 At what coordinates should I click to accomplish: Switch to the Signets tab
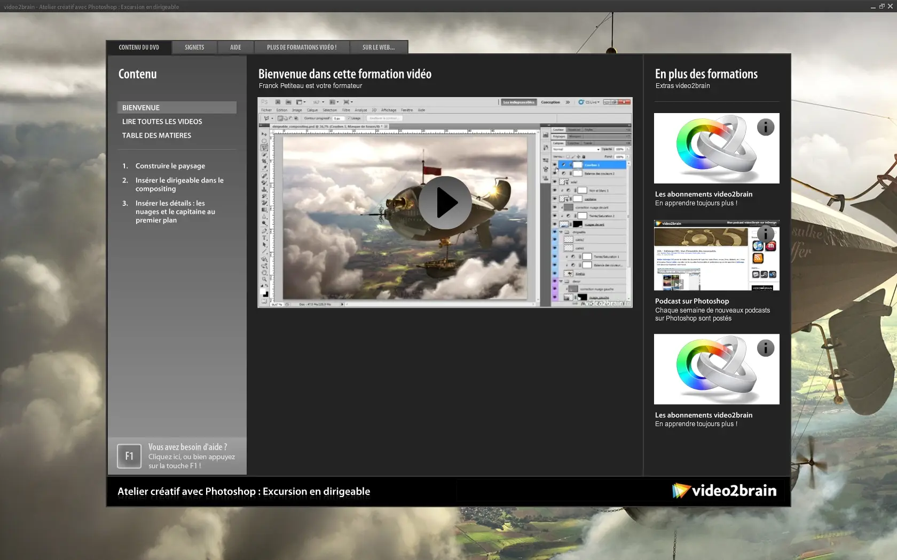coord(194,47)
